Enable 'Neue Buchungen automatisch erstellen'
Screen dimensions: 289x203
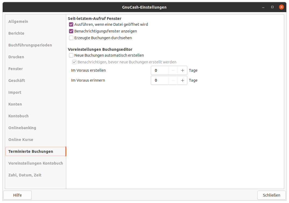71,55
